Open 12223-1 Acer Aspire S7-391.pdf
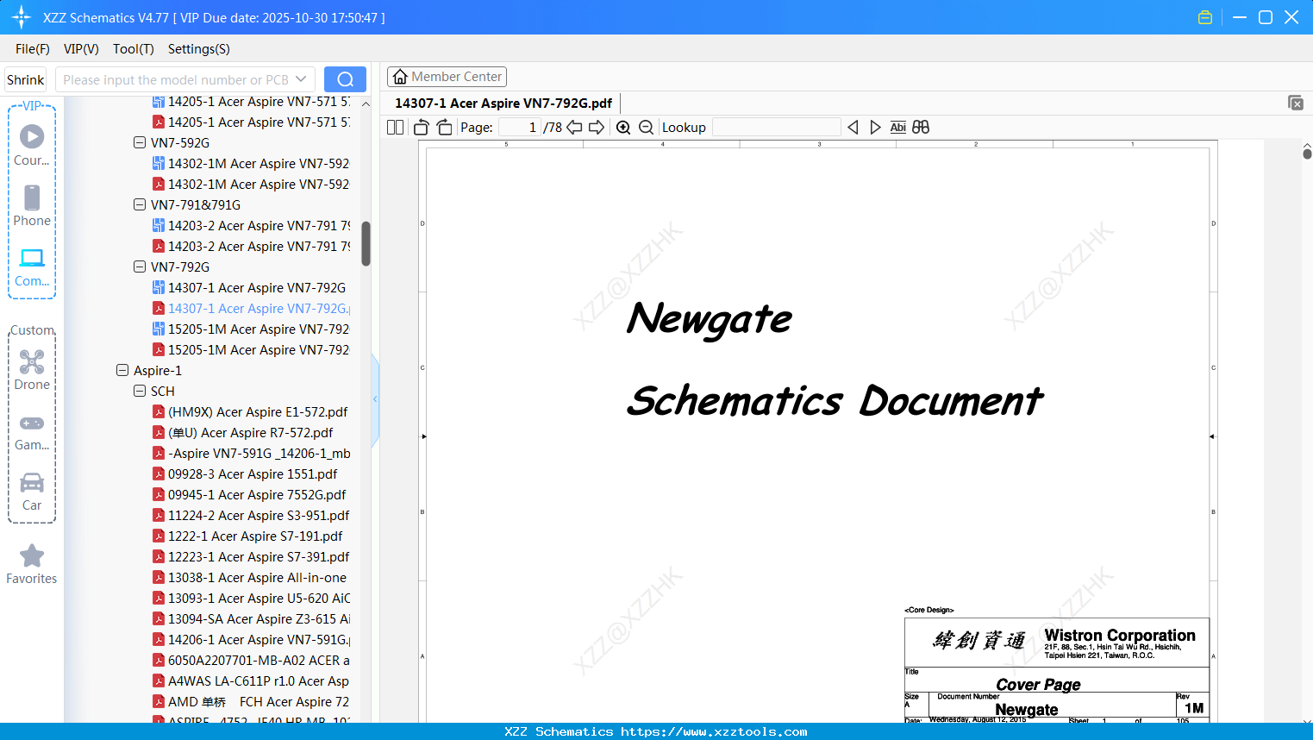 tap(251, 556)
